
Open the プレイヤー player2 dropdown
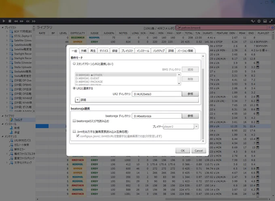pos(196,126)
